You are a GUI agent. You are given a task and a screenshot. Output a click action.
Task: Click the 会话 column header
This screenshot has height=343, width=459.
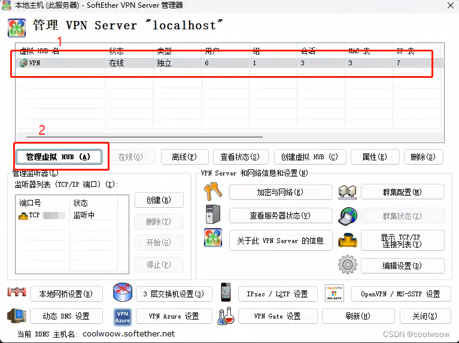[321, 51]
